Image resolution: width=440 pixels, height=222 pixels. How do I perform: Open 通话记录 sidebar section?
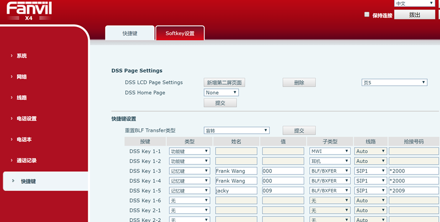tap(26, 160)
